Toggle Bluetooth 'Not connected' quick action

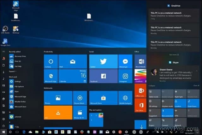click(x=168, y=113)
